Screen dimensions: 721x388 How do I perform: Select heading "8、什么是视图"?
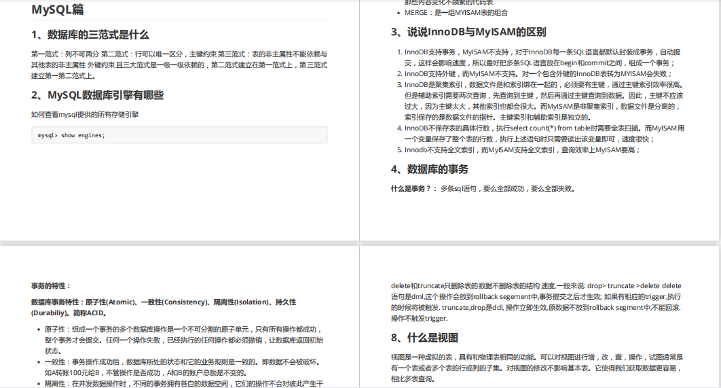[424, 338]
